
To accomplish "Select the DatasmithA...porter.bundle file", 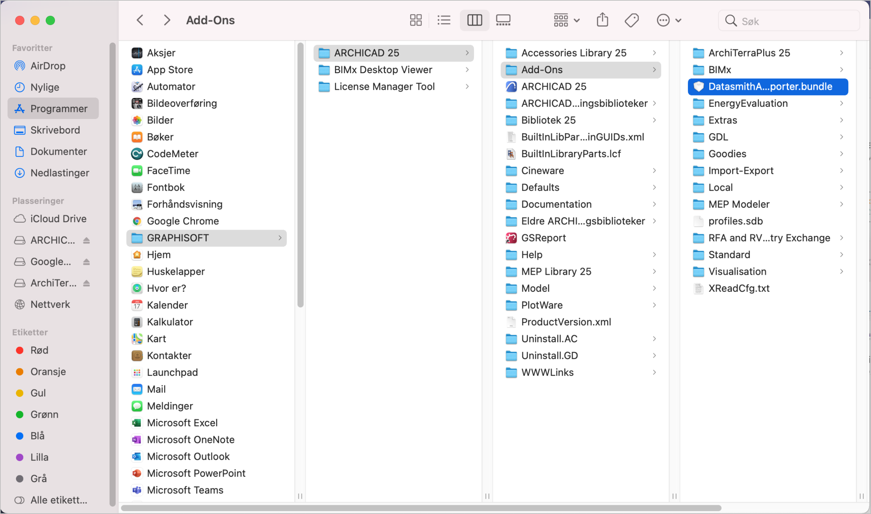I will click(x=768, y=87).
